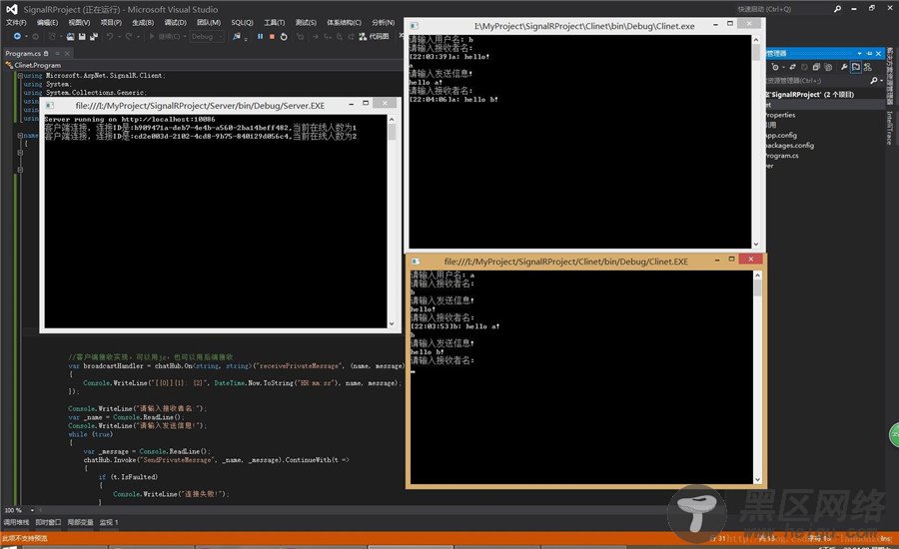
Task: Switch to the 局部变量 (Locals) tab
Action: click(80, 522)
